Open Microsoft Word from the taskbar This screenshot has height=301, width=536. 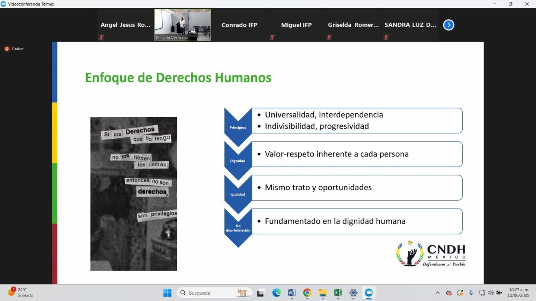point(292,293)
